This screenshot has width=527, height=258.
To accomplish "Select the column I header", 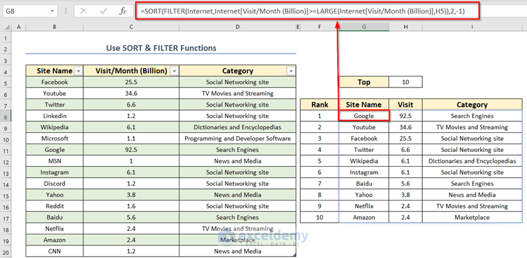I will (472, 27).
